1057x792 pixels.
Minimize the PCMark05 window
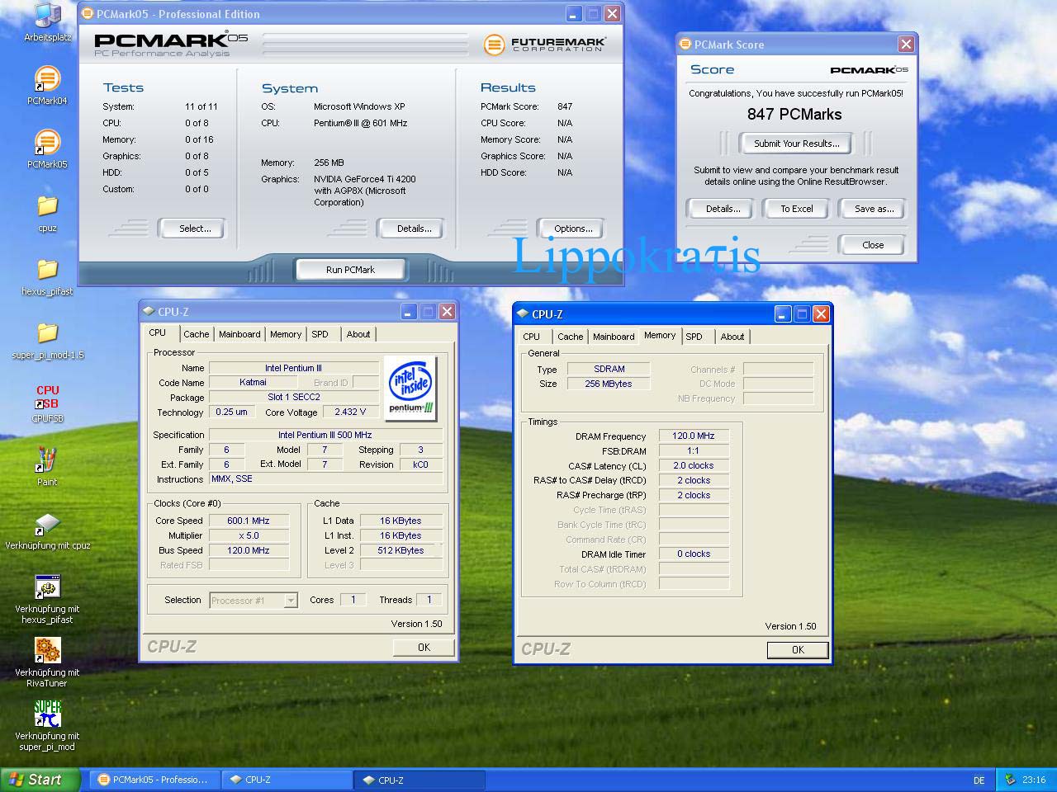574,14
